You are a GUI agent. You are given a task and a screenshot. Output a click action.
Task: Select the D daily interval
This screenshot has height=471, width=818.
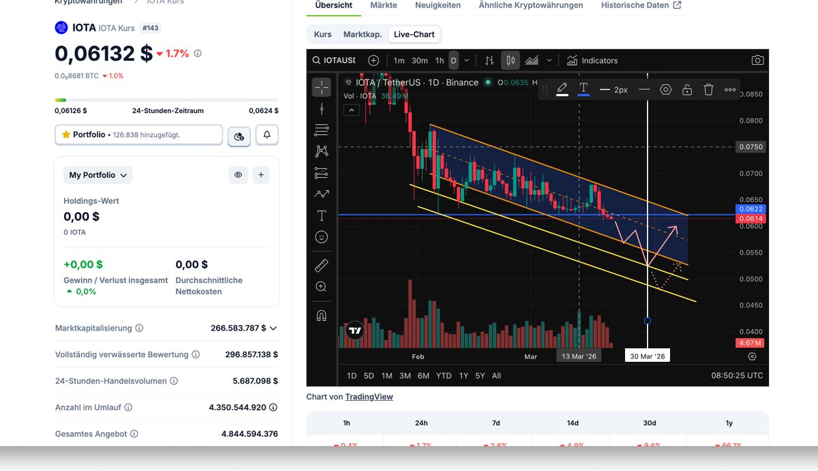coord(453,60)
